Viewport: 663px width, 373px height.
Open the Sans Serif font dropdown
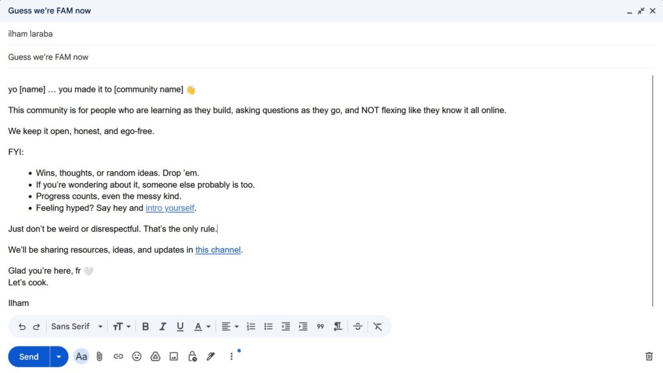[x=76, y=327]
